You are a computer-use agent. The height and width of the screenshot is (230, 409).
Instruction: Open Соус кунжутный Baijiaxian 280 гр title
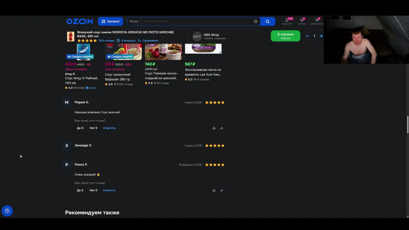118,77
